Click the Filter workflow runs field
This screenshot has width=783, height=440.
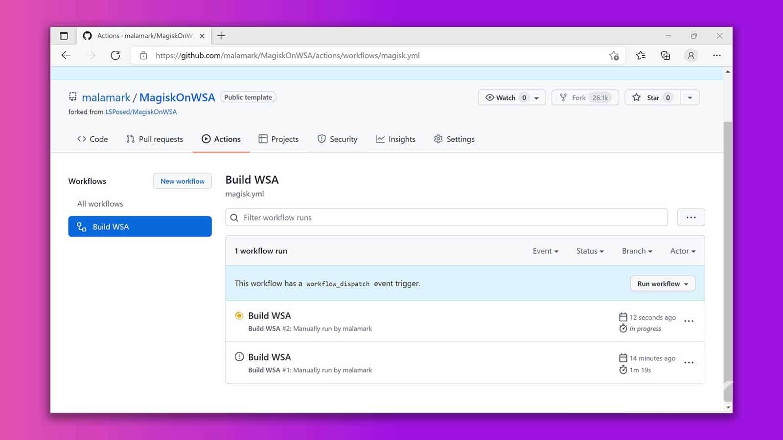tap(446, 218)
